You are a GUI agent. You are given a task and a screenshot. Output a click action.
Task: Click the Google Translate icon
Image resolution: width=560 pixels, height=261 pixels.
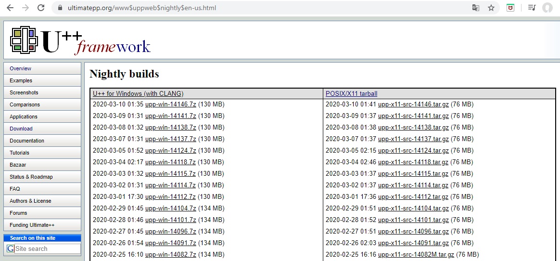(x=475, y=8)
